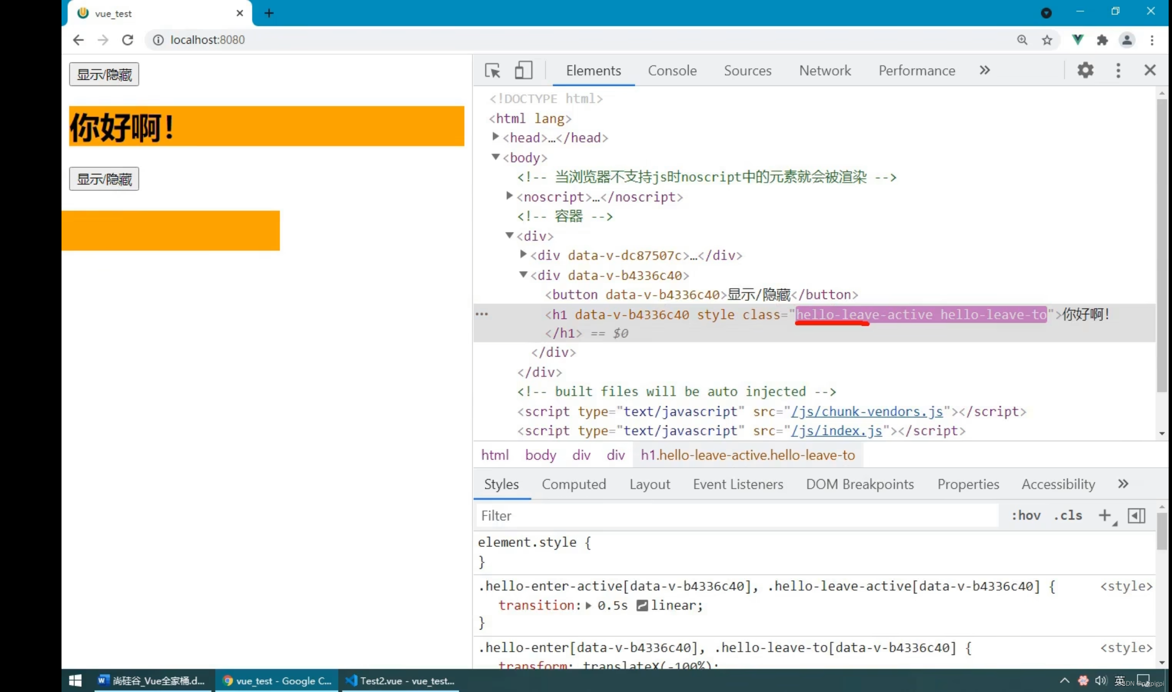The width and height of the screenshot is (1172, 692).
Task: Open the volume control tray icon
Action: click(1101, 680)
